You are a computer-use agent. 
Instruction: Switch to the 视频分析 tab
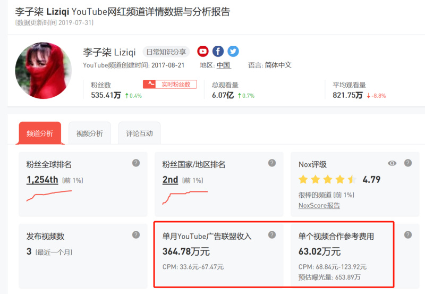tap(89, 133)
